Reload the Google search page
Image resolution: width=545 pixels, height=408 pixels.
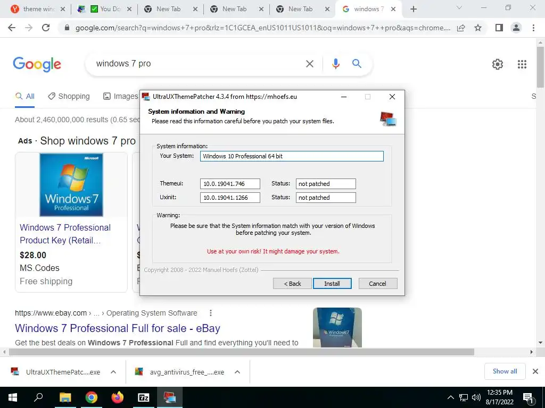pos(46,28)
